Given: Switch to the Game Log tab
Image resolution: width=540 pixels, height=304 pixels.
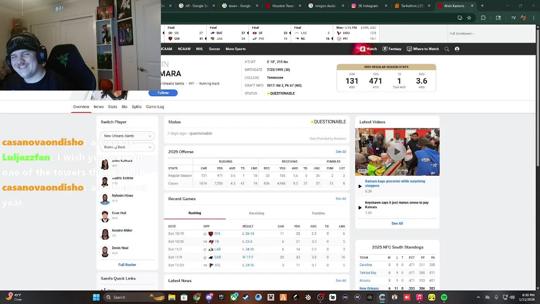Looking at the screenshot, I should 155,107.
